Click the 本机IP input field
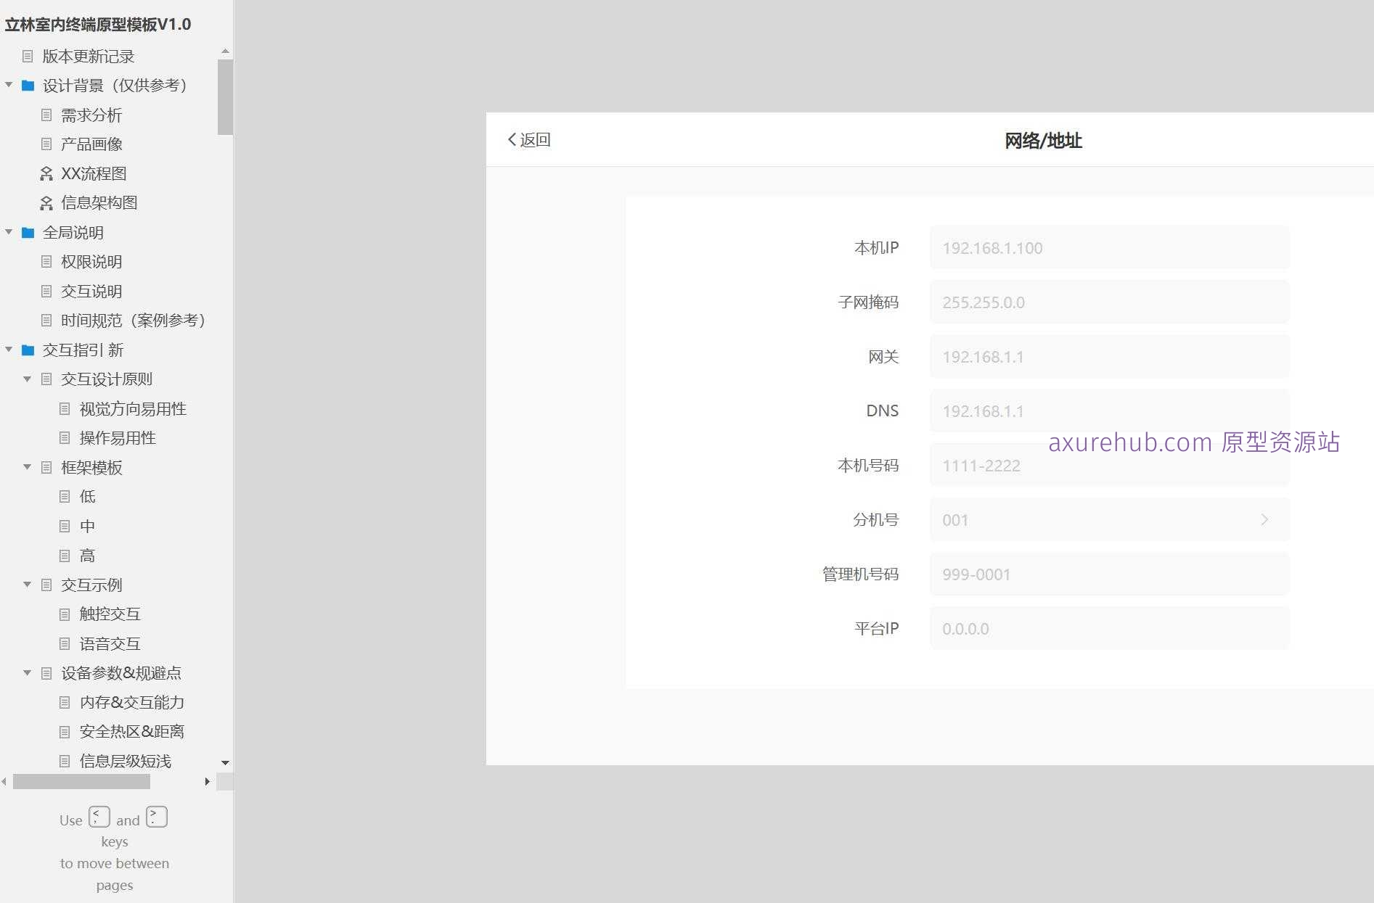The height and width of the screenshot is (903, 1374). 1109,247
